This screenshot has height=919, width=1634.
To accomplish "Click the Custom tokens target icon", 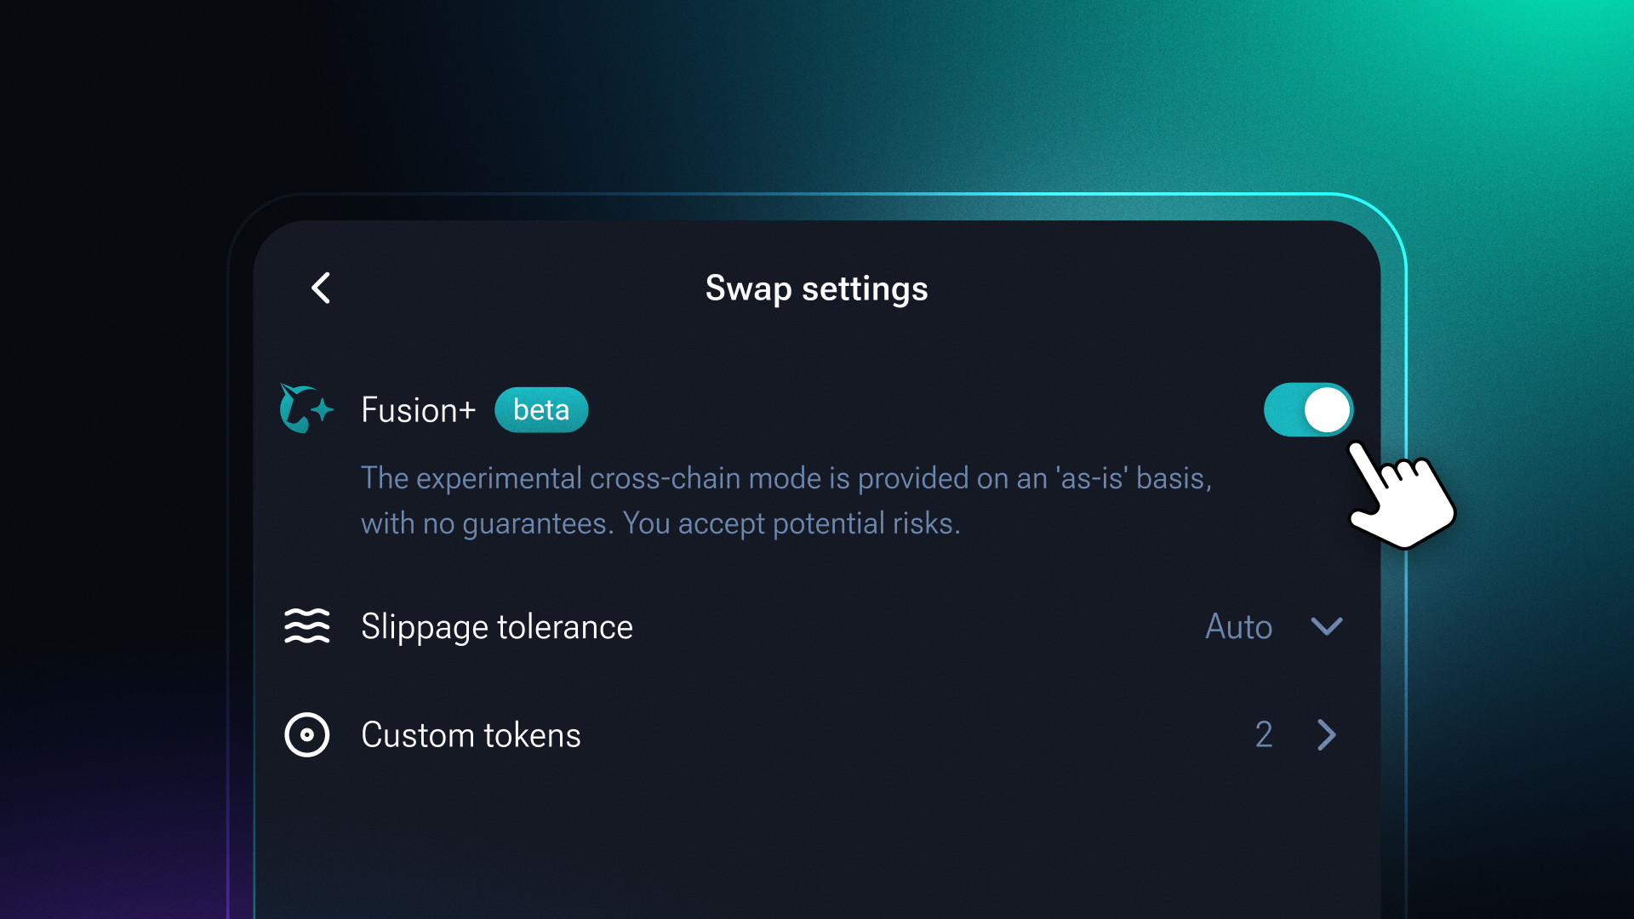I will pos(306,734).
